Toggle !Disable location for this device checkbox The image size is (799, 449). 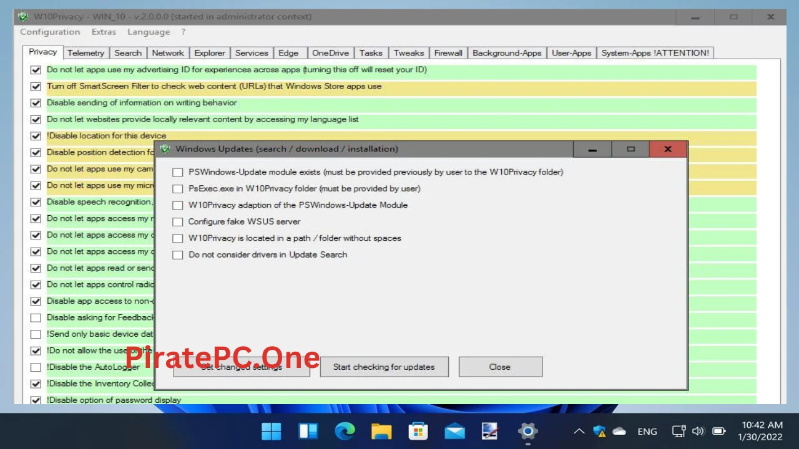36,136
